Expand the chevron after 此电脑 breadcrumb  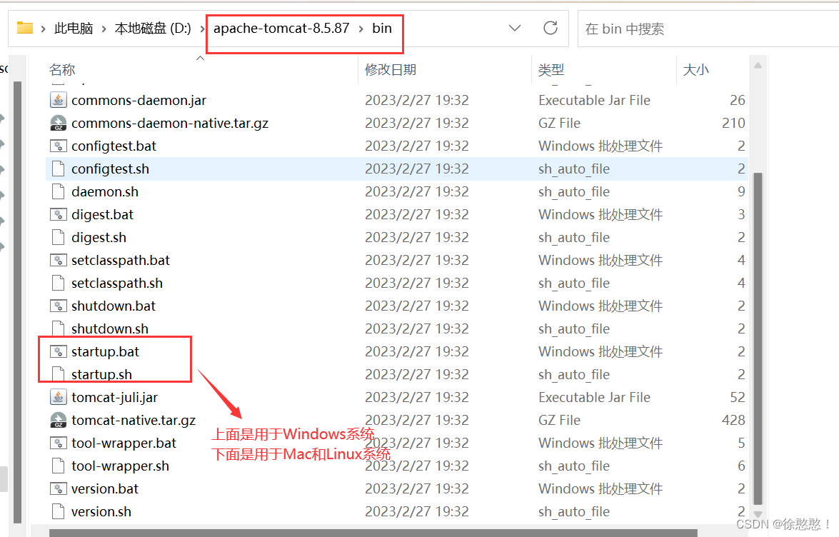pyautogui.click(x=104, y=29)
